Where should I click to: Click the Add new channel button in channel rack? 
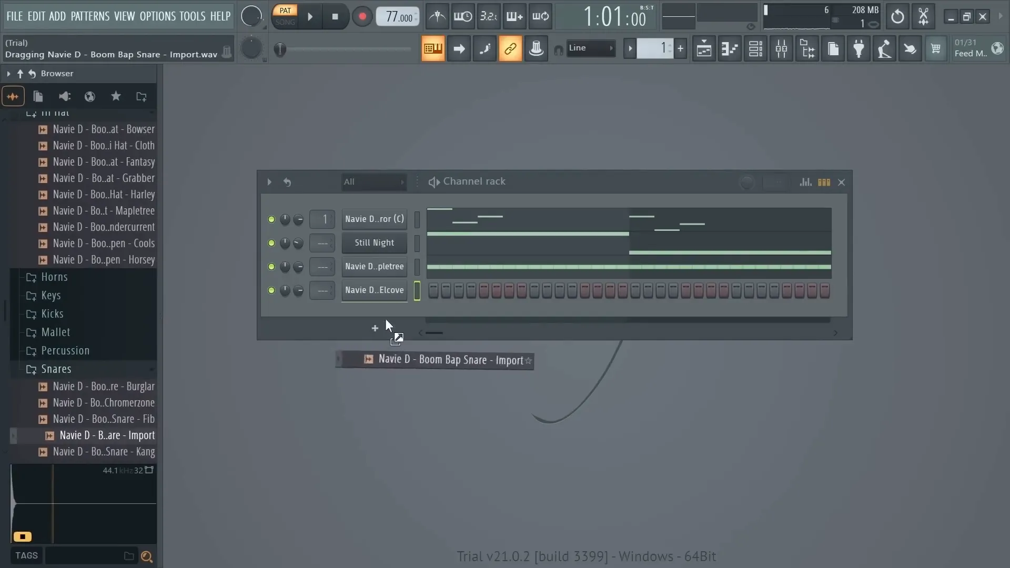375,327
